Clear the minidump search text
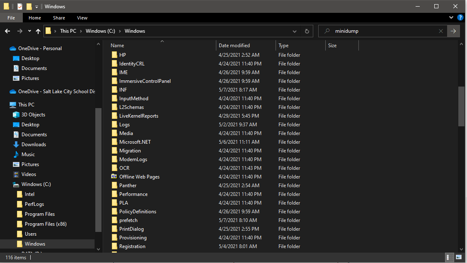Image resolution: width=467 pixels, height=263 pixels. click(x=441, y=31)
